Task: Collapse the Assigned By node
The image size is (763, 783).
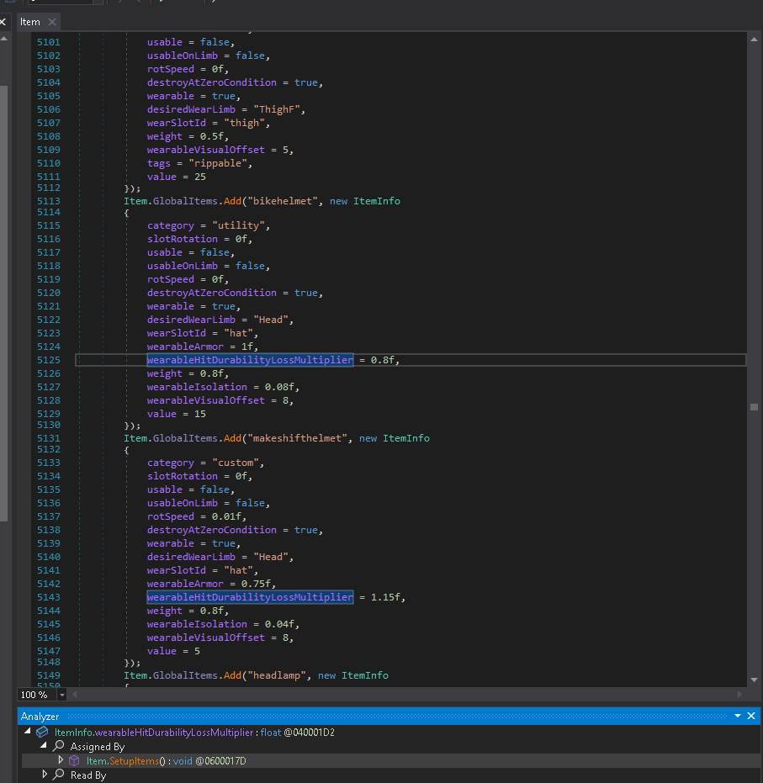Action: [44, 745]
